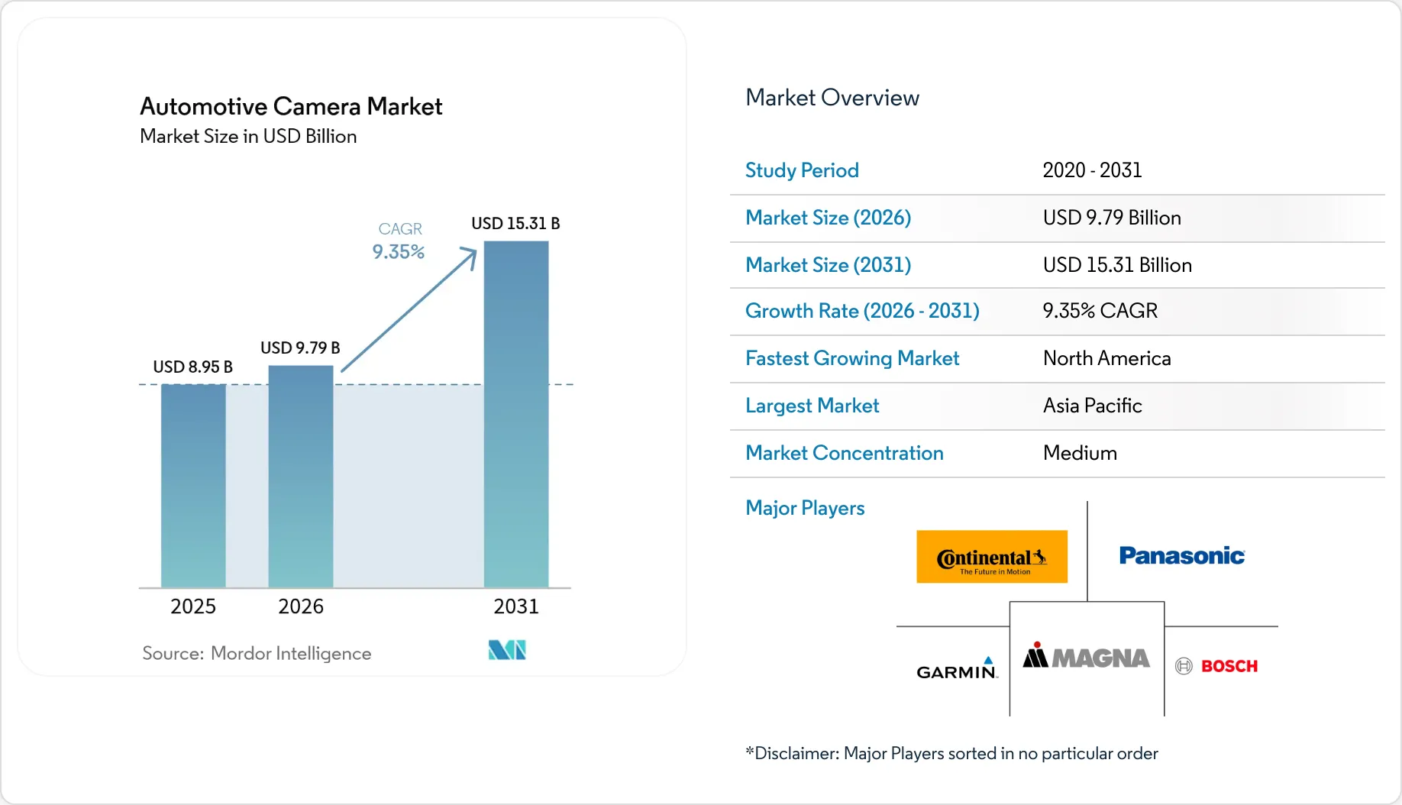Click the 'Study Period' label
The image size is (1402, 805).
(802, 170)
